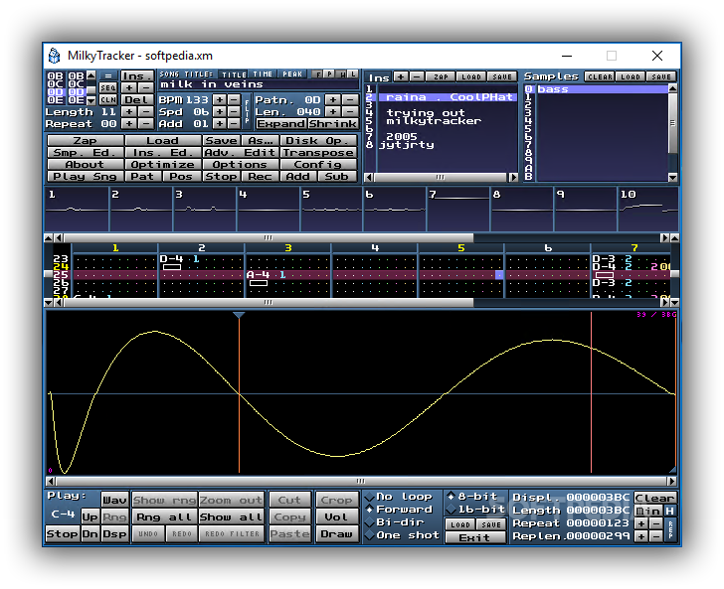Click the Show all button
This screenshot has width=724, height=589.
coord(232,517)
